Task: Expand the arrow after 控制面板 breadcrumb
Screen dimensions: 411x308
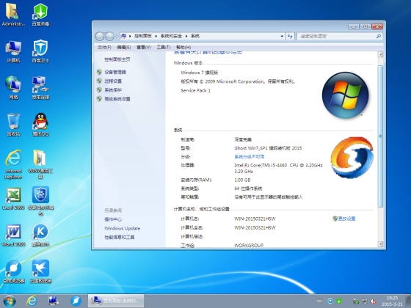Action: pos(156,36)
